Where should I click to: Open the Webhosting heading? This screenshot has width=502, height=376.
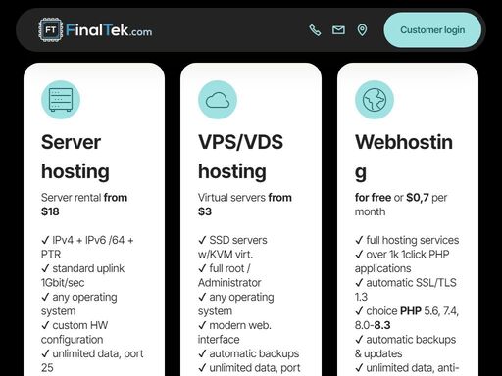[x=404, y=157]
